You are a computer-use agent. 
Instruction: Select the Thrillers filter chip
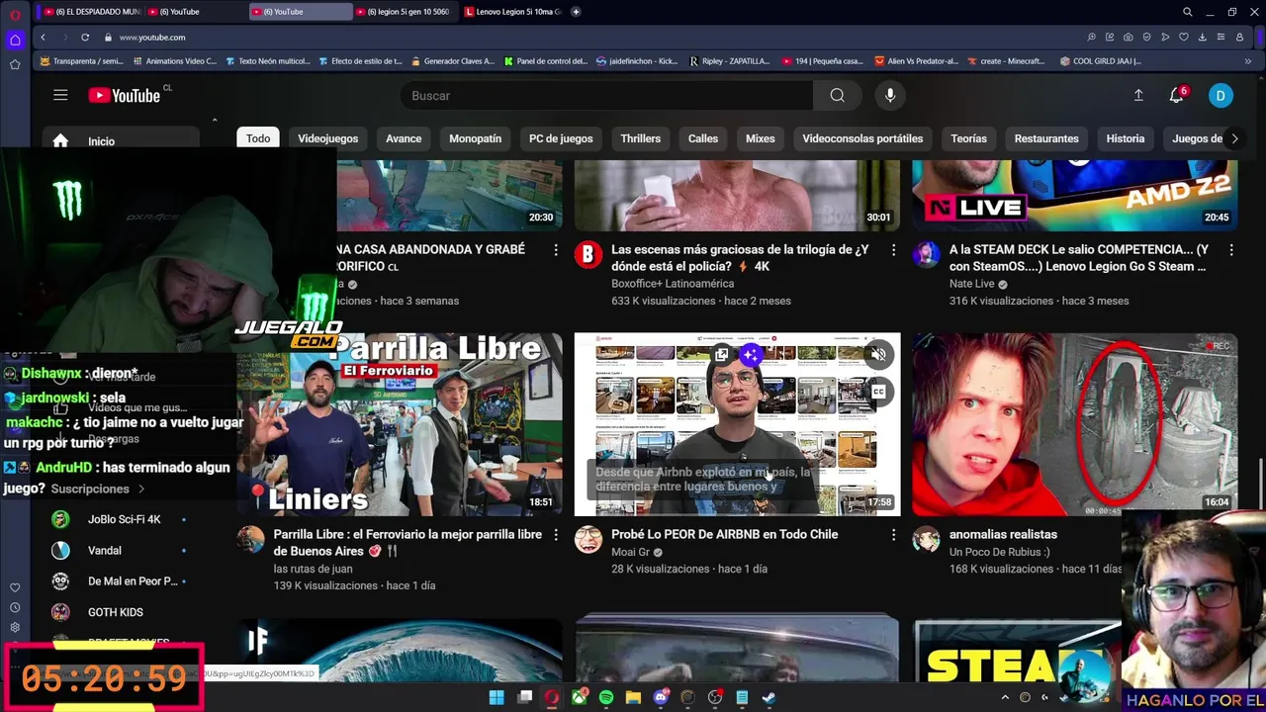click(640, 138)
